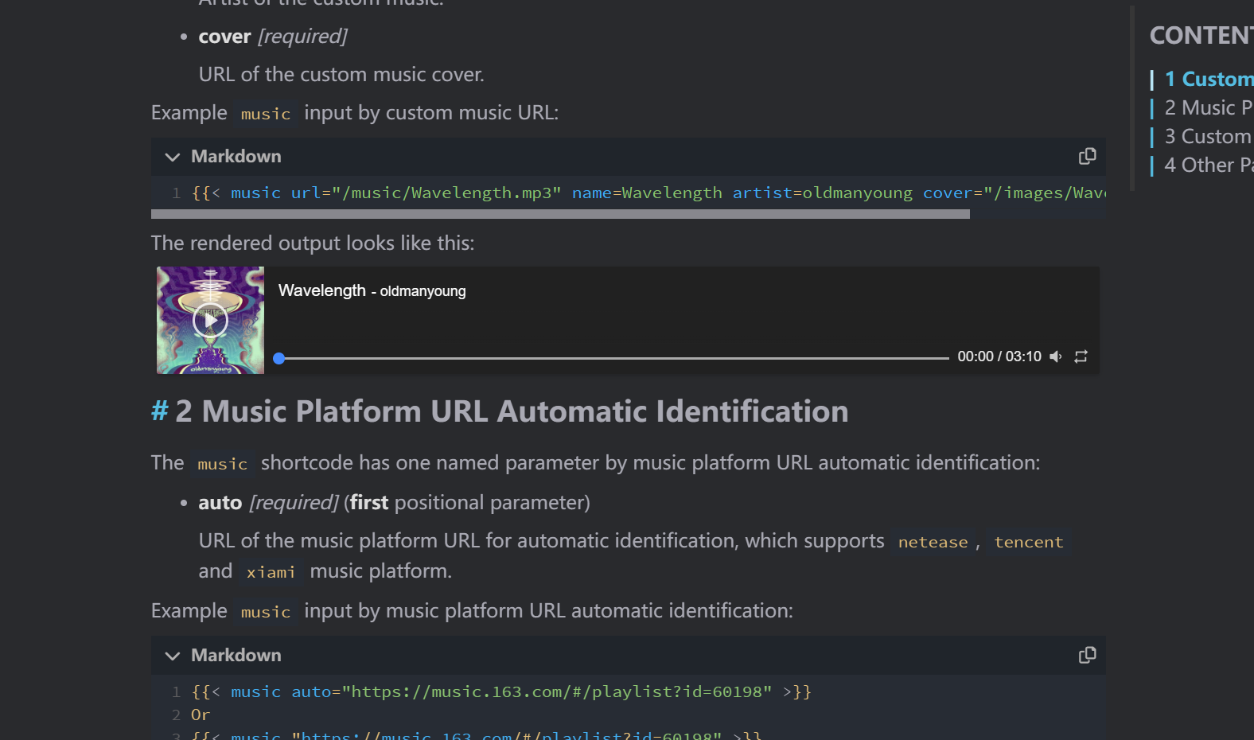Screen dimensions: 1254x740
Task: Click 'The rendered output looks like this:' text
Action: click(313, 243)
